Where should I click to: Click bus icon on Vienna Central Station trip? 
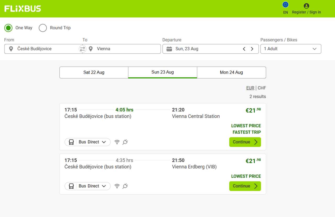pos(71,142)
